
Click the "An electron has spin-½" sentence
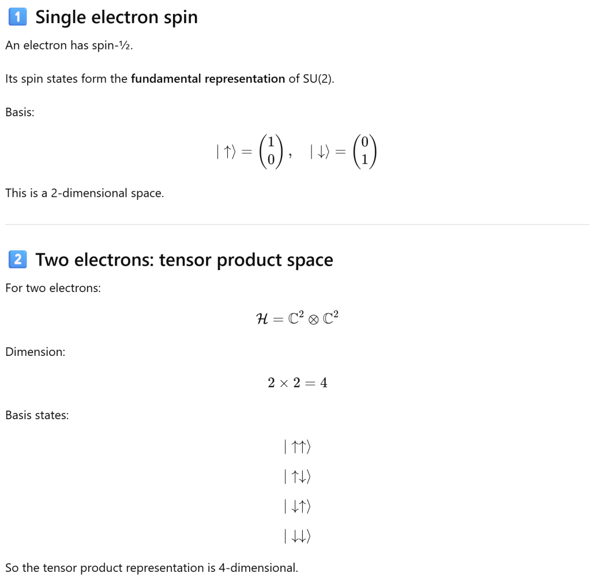coord(69,45)
